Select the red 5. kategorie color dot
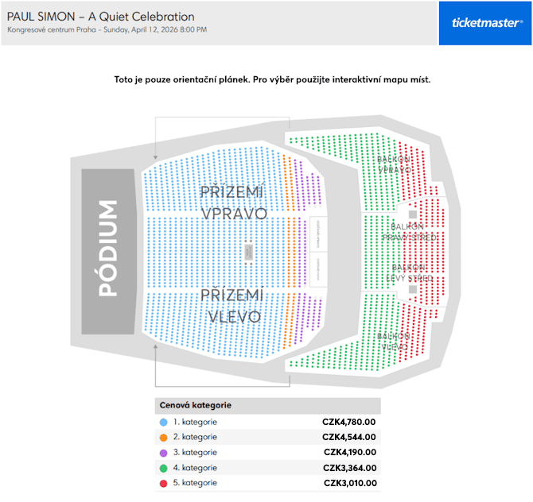Viewport: 533px width, 502px height. point(164,483)
